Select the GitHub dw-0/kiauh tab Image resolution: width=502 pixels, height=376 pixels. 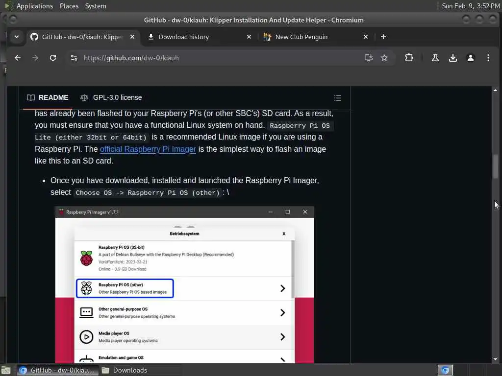tap(82, 37)
